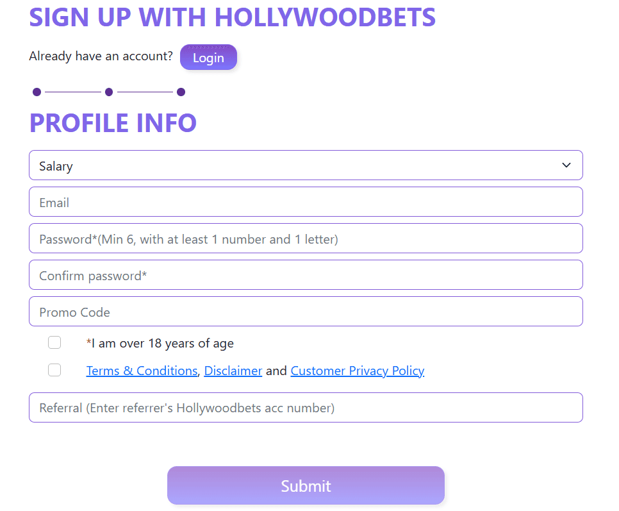
Task: Click the PROFILE INFO heading
Action: (x=113, y=123)
